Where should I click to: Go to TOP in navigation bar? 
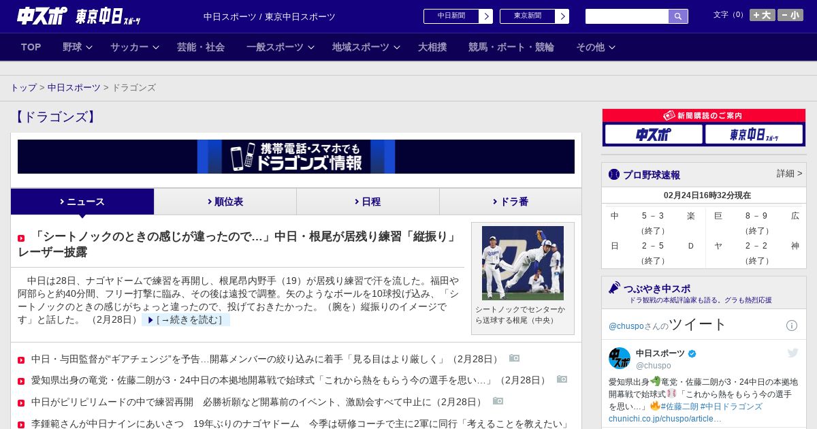tap(31, 47)
